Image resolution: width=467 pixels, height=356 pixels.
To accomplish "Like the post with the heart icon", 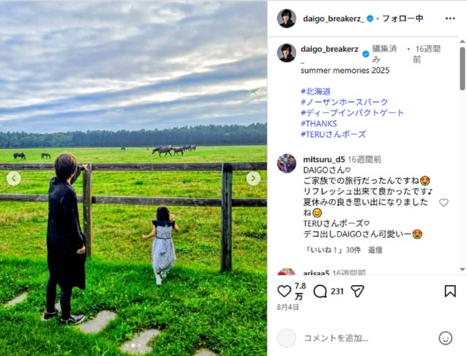I will click(284, 291).
